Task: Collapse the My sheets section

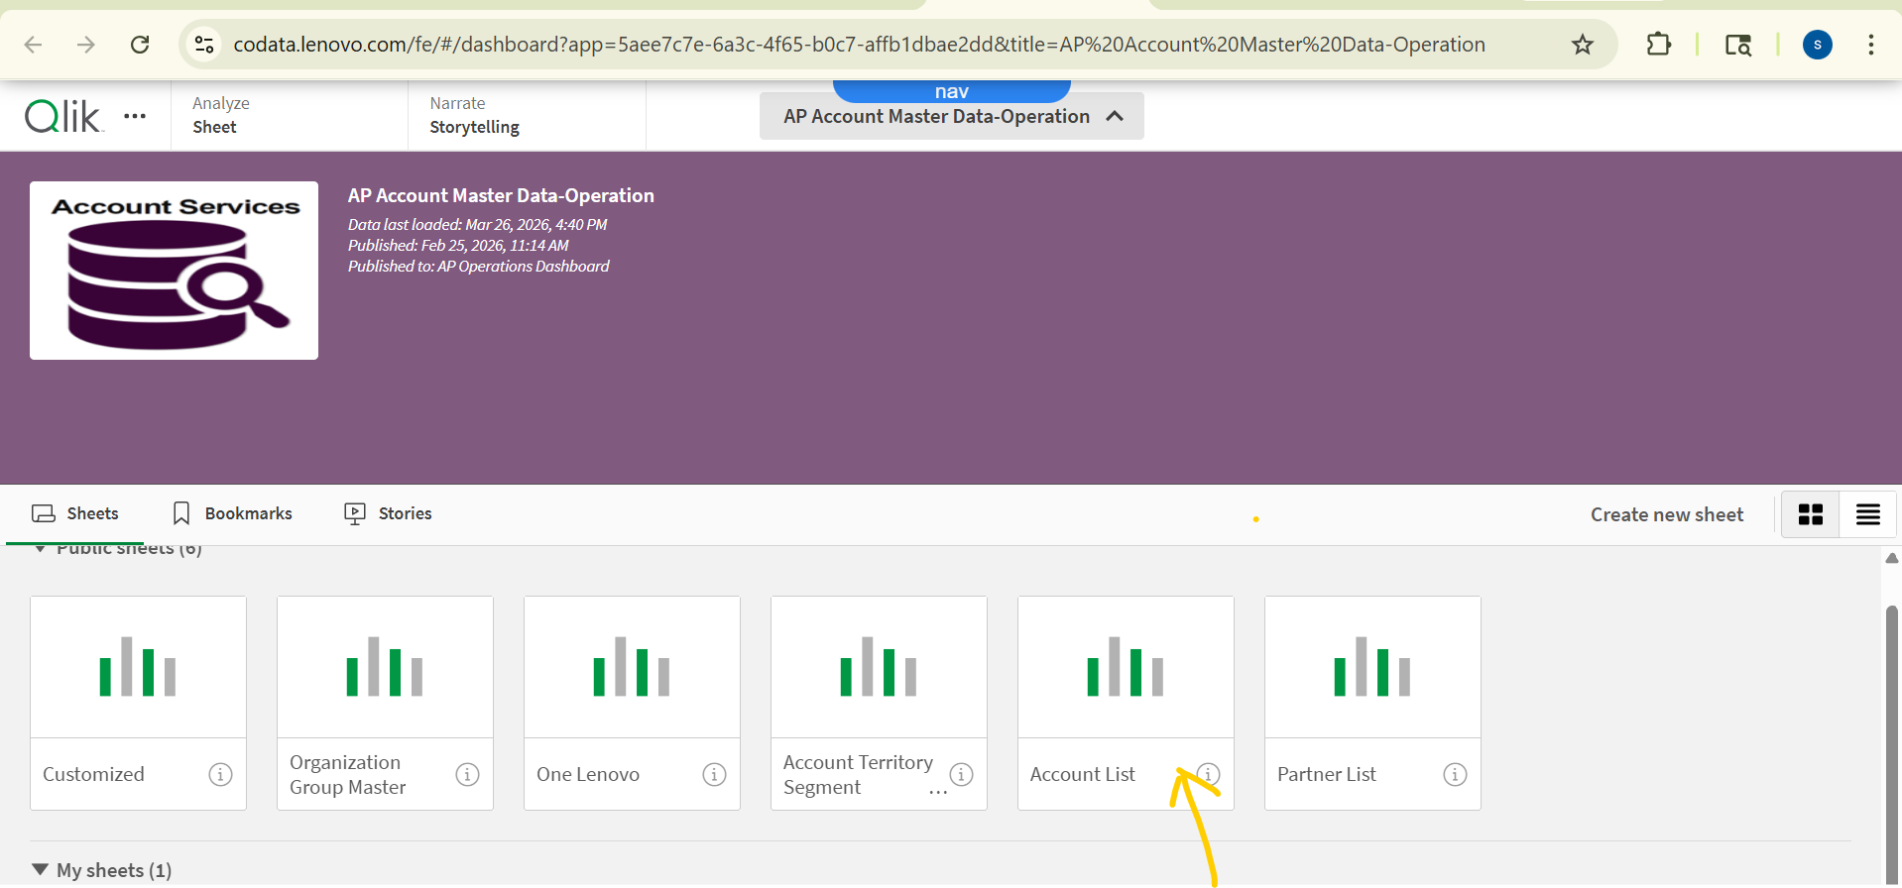Action: click(40, 870)
